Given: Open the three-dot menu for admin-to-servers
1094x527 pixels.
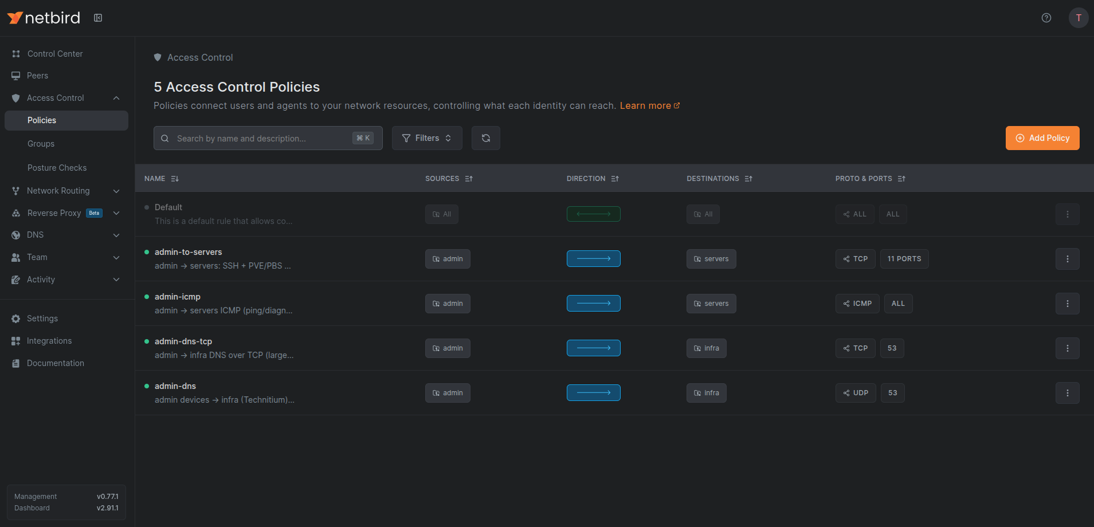Looking at the screenshot, I should point(1068,259).
